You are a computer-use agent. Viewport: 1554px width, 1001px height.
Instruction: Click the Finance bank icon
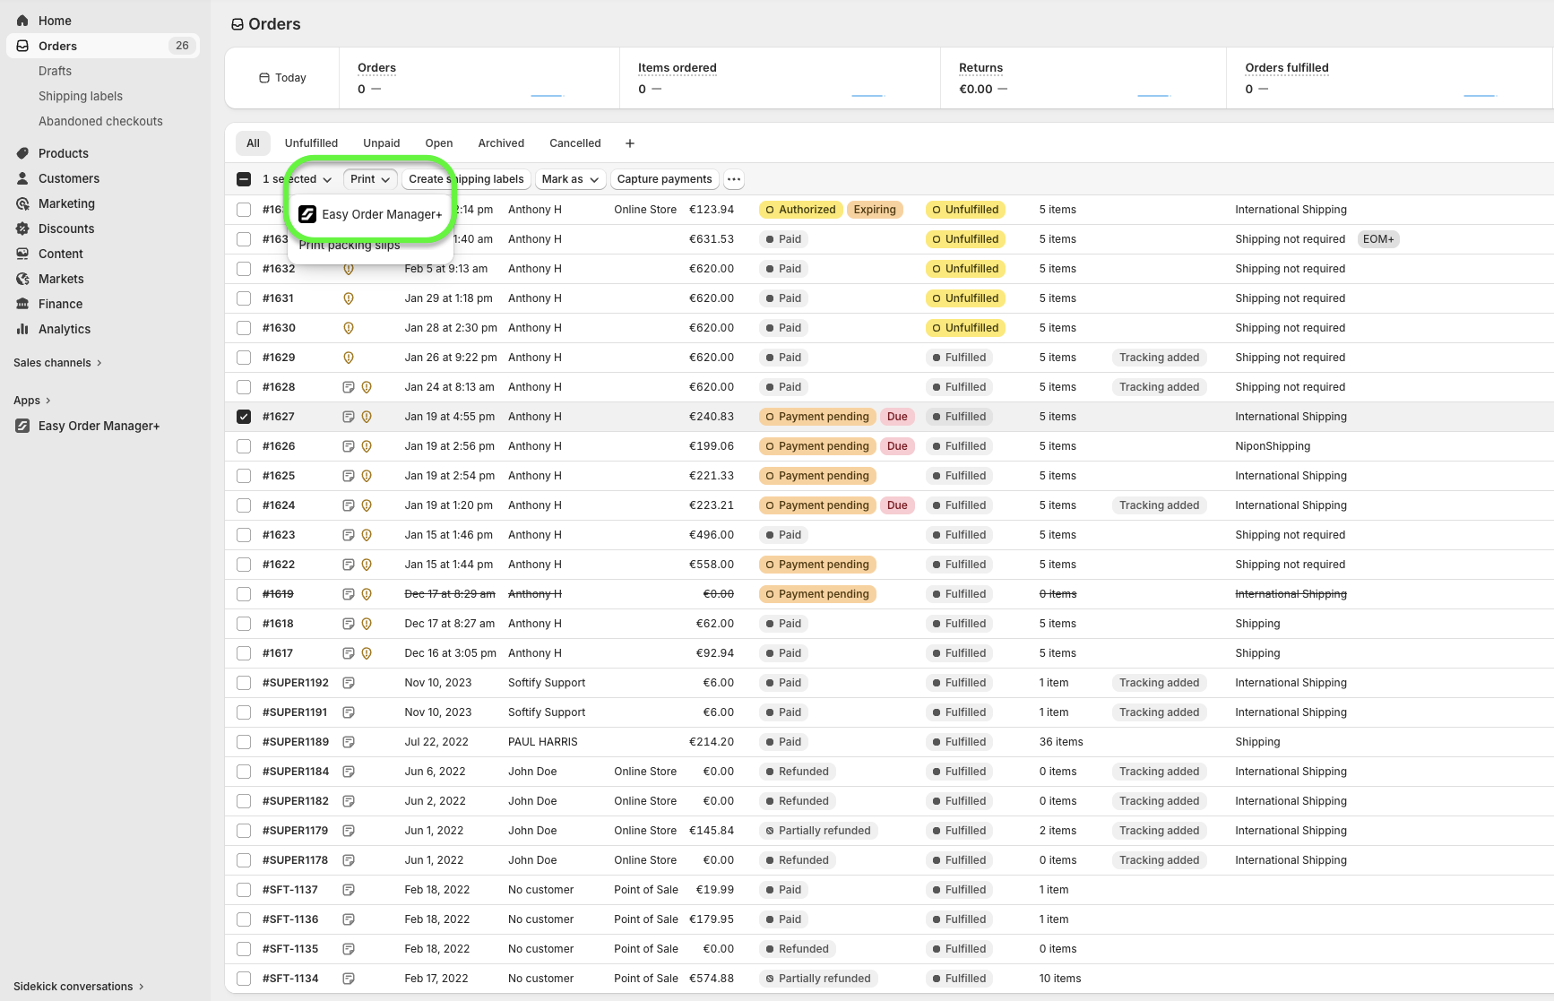pos(22,304)
